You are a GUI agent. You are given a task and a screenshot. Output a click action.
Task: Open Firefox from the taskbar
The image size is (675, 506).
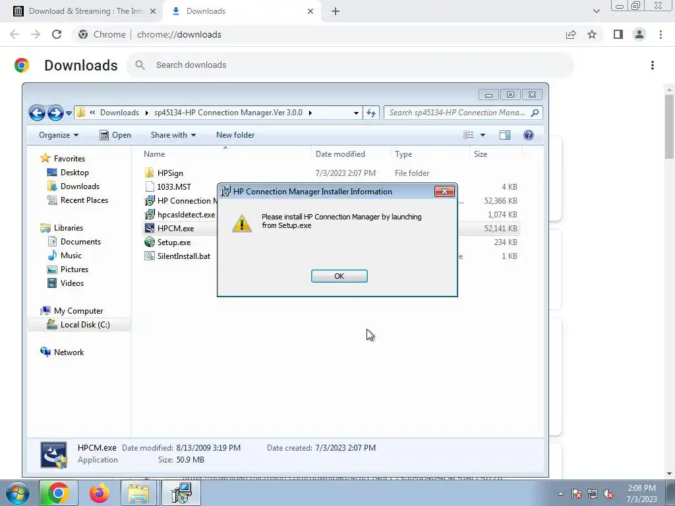click(x=100, y=493)
